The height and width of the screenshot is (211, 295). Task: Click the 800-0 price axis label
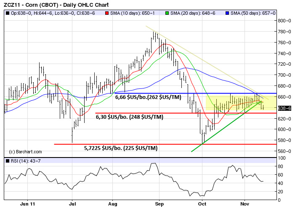point(284,21)
